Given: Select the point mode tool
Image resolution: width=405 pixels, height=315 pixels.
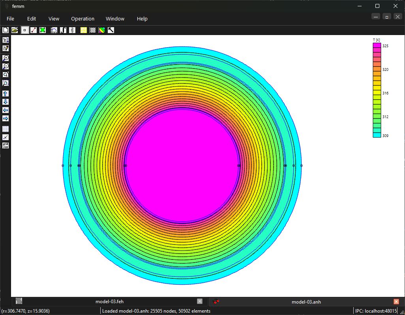Looking at the screenshot, I should pyautogui.click(x=24, y=30).
